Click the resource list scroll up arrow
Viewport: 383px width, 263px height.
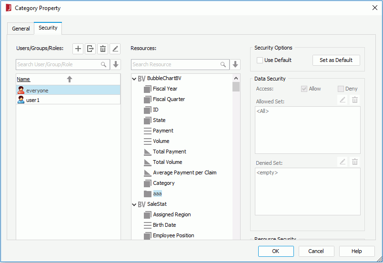236,78
